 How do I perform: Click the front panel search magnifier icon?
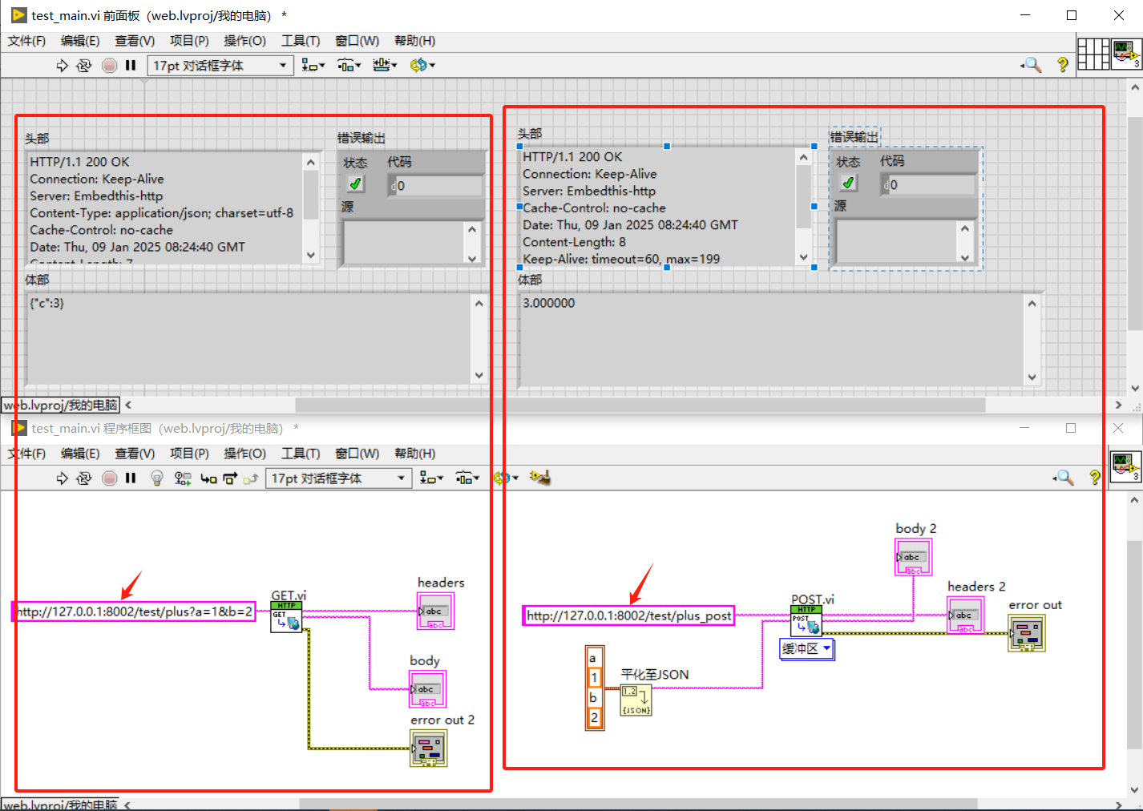(x=1032, y=66)
